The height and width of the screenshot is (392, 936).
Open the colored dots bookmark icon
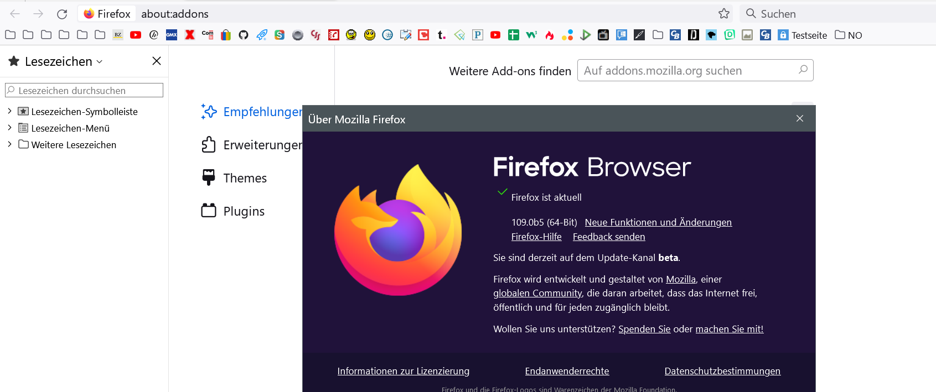coord(567,35)
